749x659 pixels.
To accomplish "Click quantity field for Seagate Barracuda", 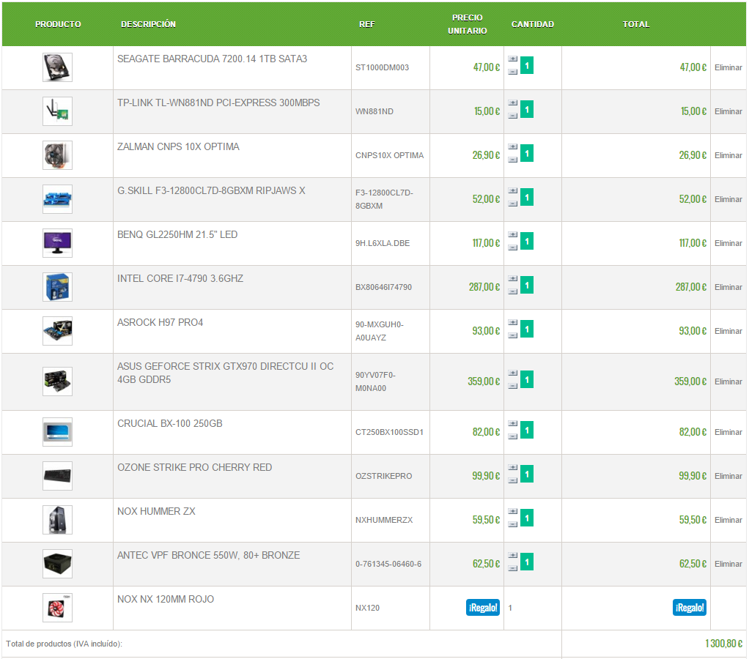I will click(527, 65).
